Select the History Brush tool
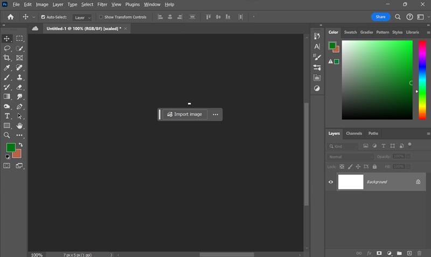The image size is (431, 257). 6,87
